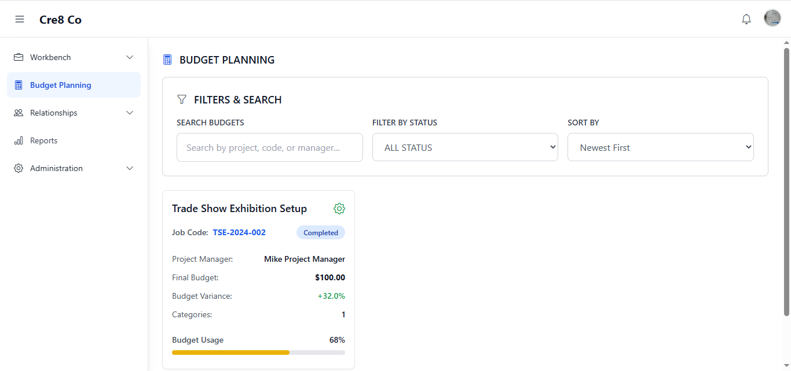
Task: Expand the Relationships submenu chevron
Action: 130,113
